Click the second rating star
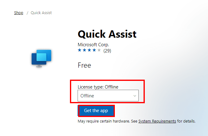The width and height of the screenshot is (208, 136). coord(85,50)
